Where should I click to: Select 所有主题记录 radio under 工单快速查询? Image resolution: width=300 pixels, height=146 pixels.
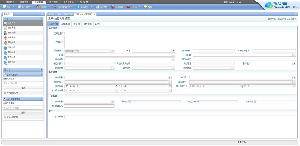click(x=5, y=93)
